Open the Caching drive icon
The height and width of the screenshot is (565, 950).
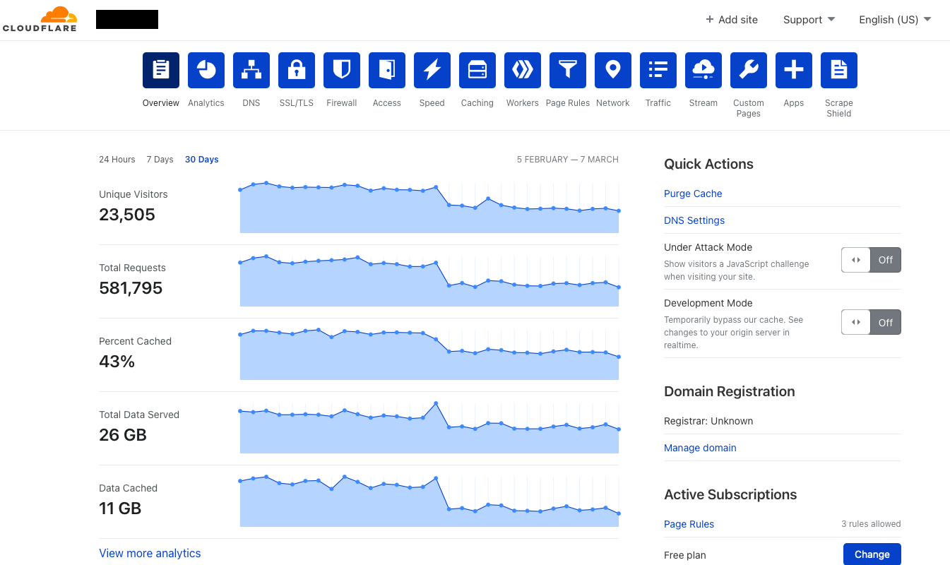[x=477, y=70]
